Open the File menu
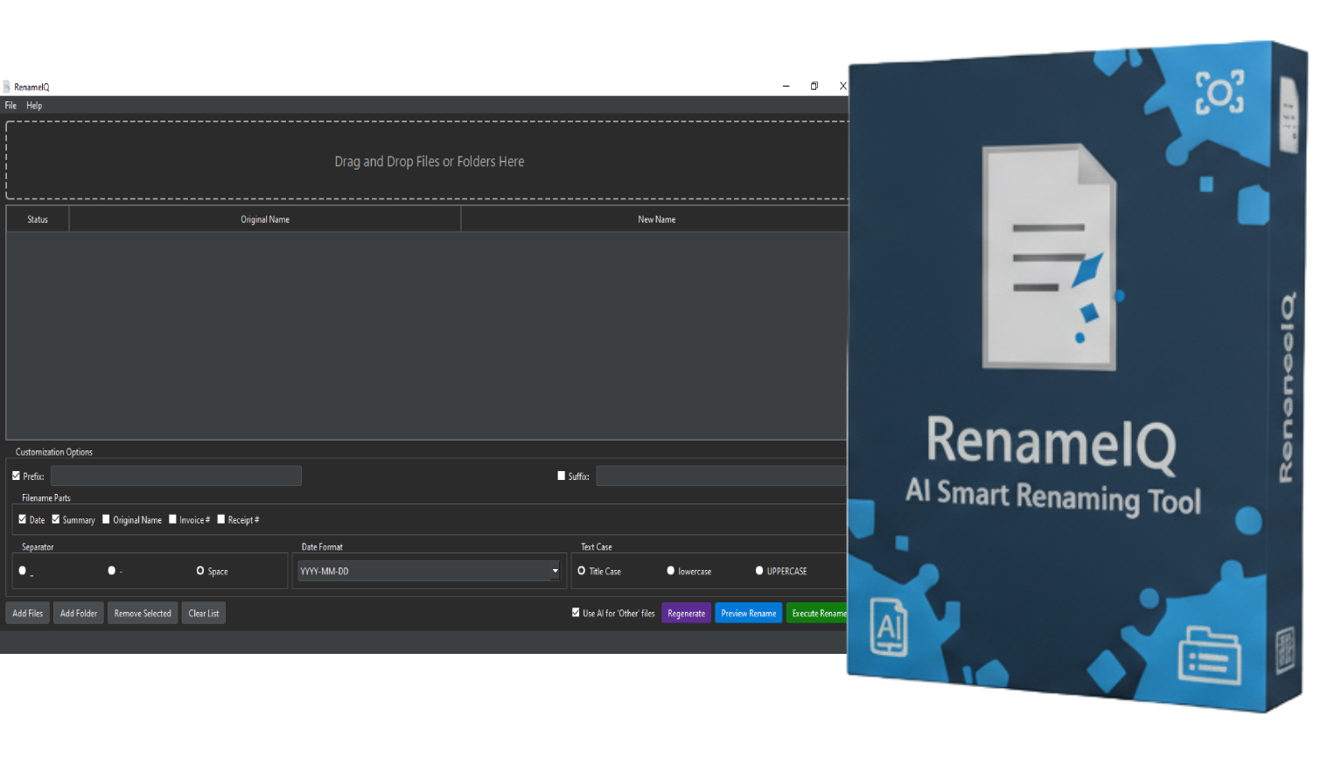This screenshot has width=1328, height=757. pyautogui.click(x=10, y=106)
